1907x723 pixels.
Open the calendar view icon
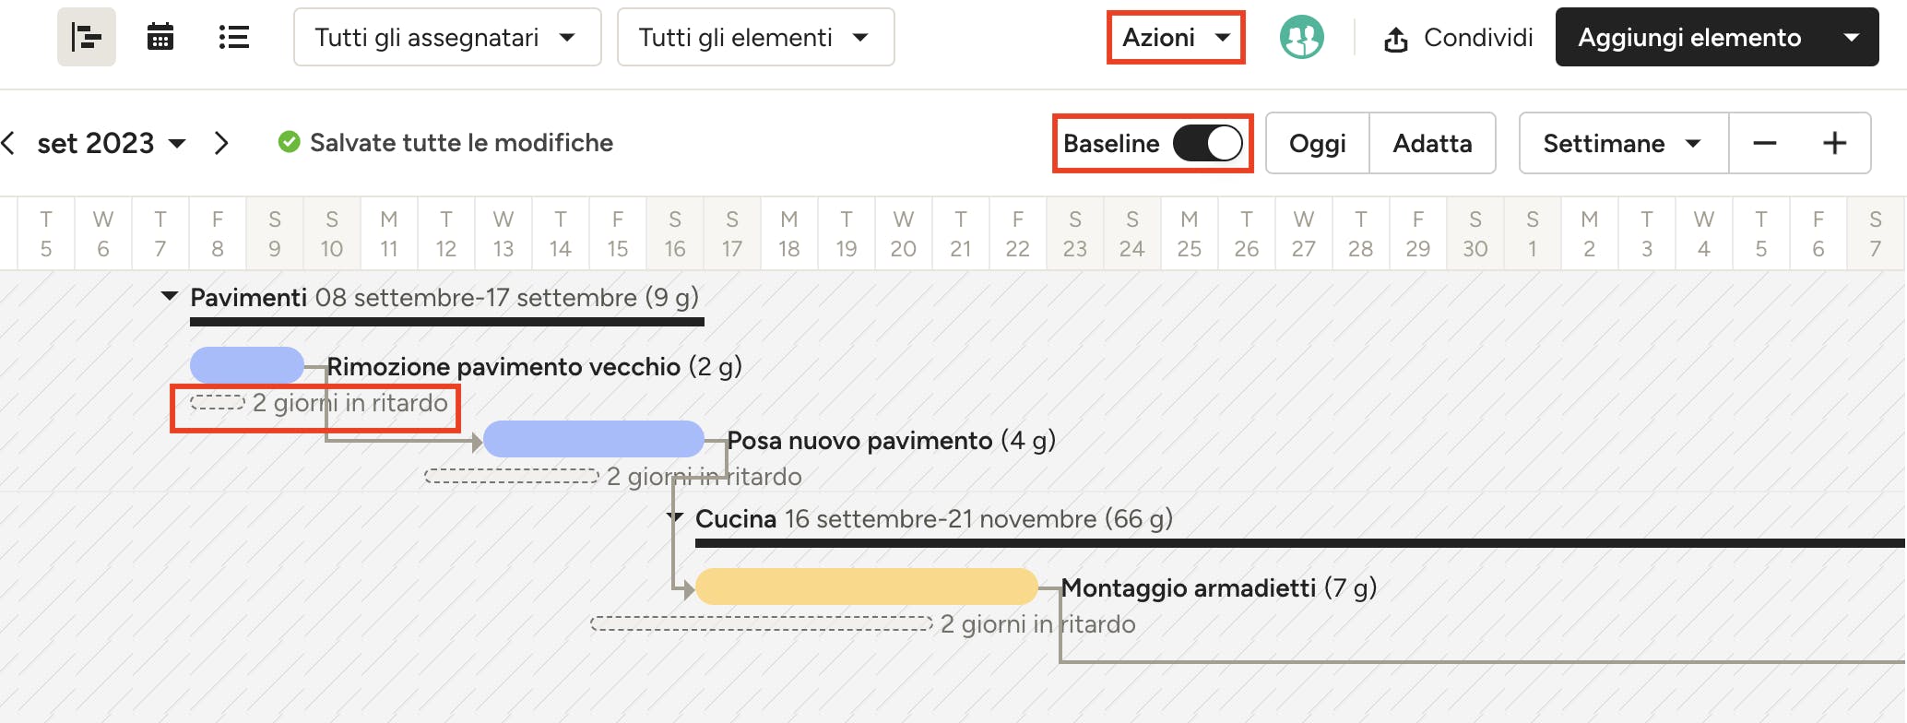point(160,37)
